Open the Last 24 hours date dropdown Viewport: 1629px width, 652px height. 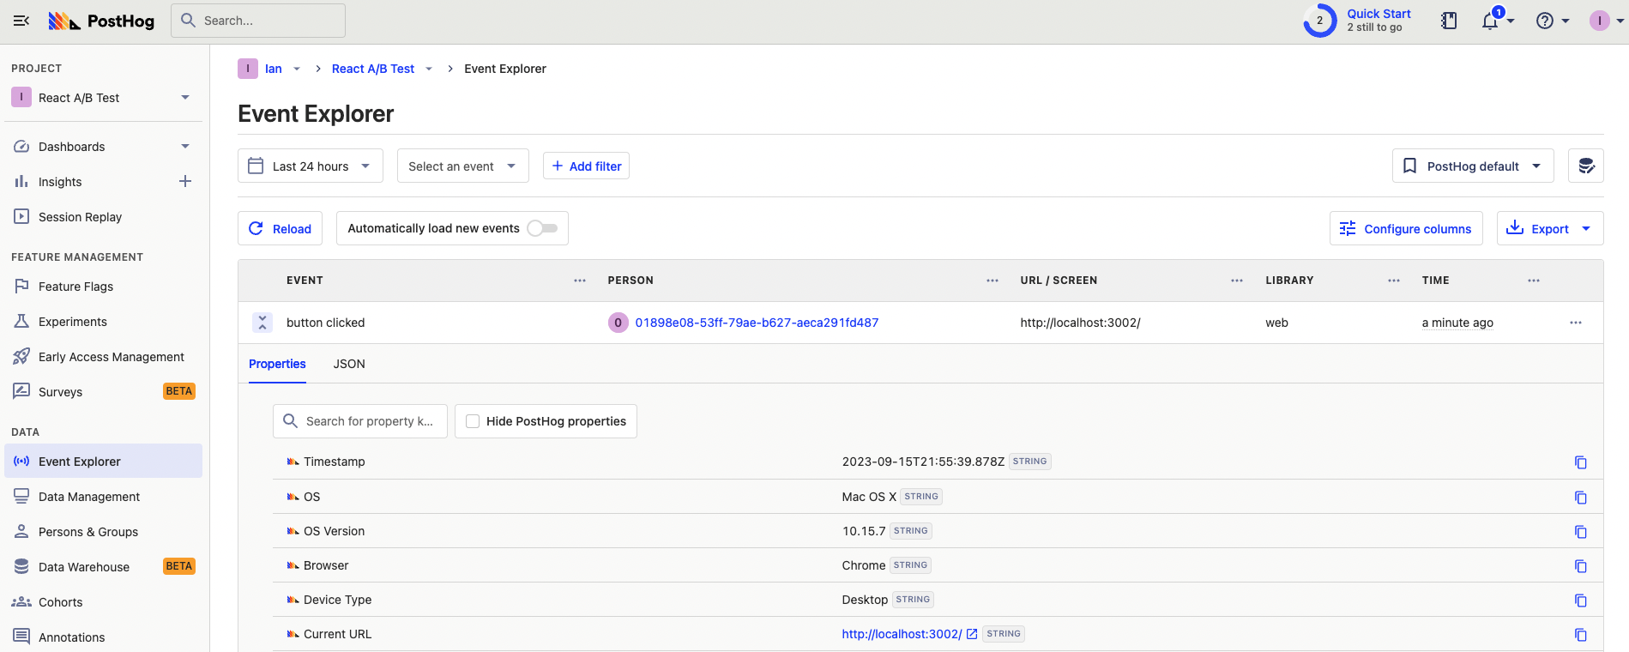310,166
